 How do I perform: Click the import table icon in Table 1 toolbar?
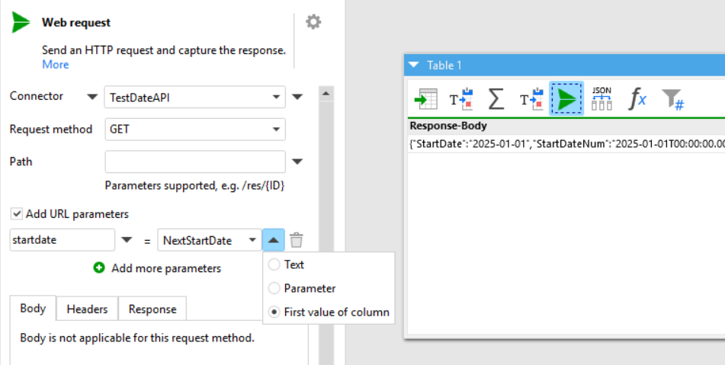coord(425,99)
